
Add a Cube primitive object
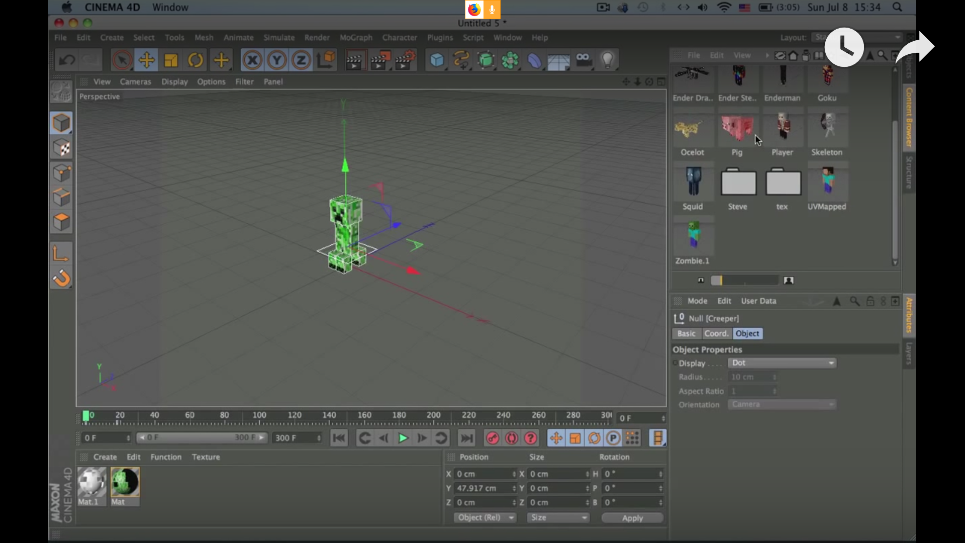coord(437,60)
